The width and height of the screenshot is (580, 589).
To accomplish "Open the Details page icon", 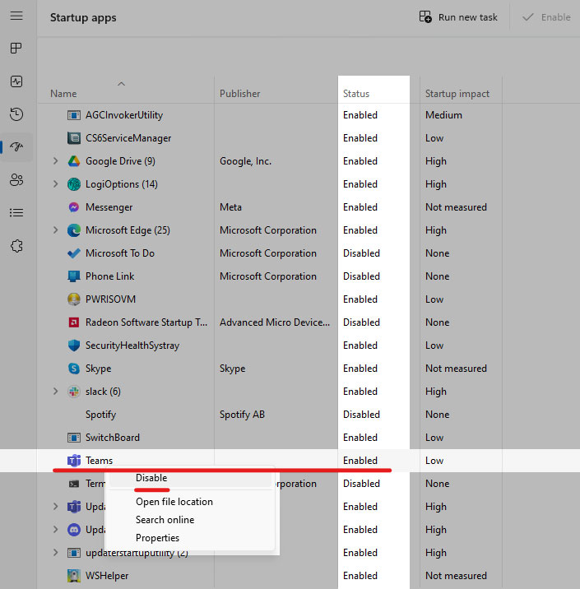I will [x=16, y=212].
